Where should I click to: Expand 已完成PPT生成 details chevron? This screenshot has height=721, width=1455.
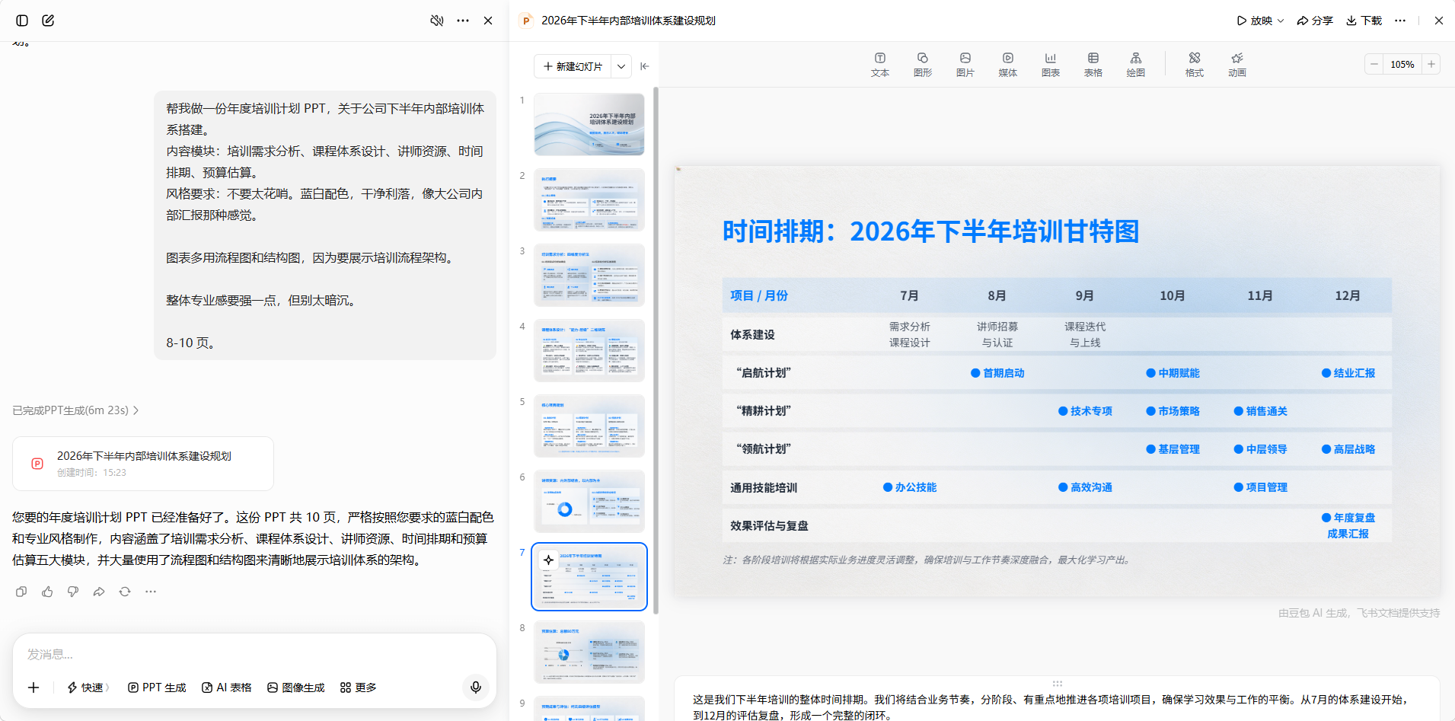[x=136, y=410]
